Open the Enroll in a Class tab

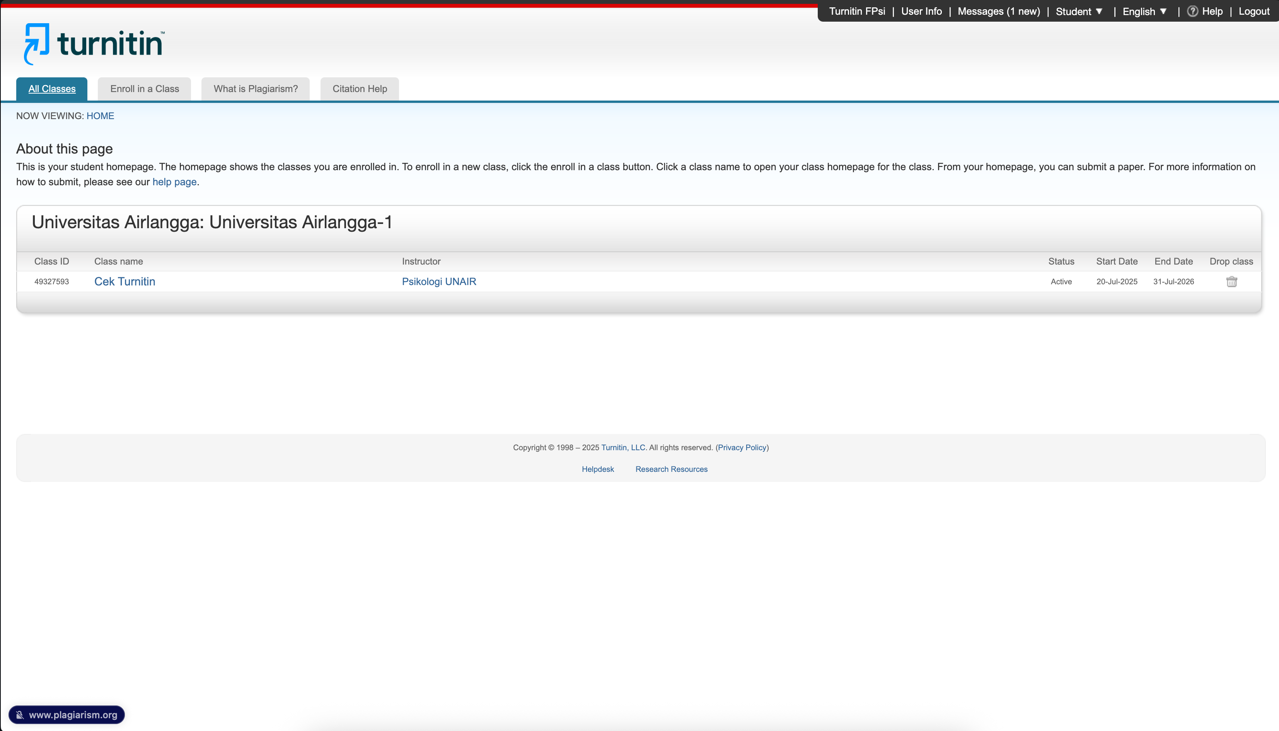pos(145,89)
